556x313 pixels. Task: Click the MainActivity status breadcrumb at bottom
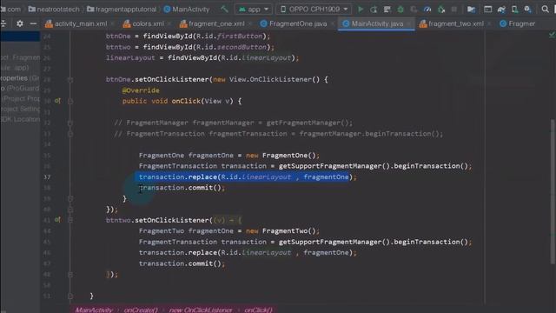[x=94, y=310]
